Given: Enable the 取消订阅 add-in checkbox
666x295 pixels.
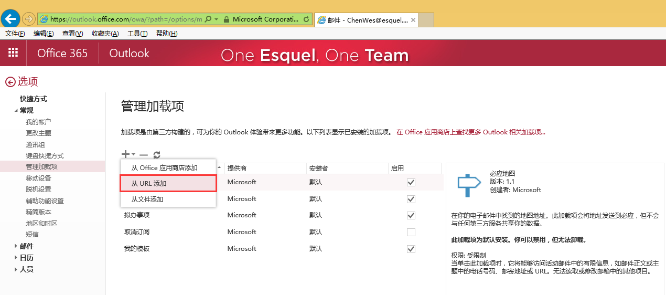Looking at the screenshot, I should (411, 232).
